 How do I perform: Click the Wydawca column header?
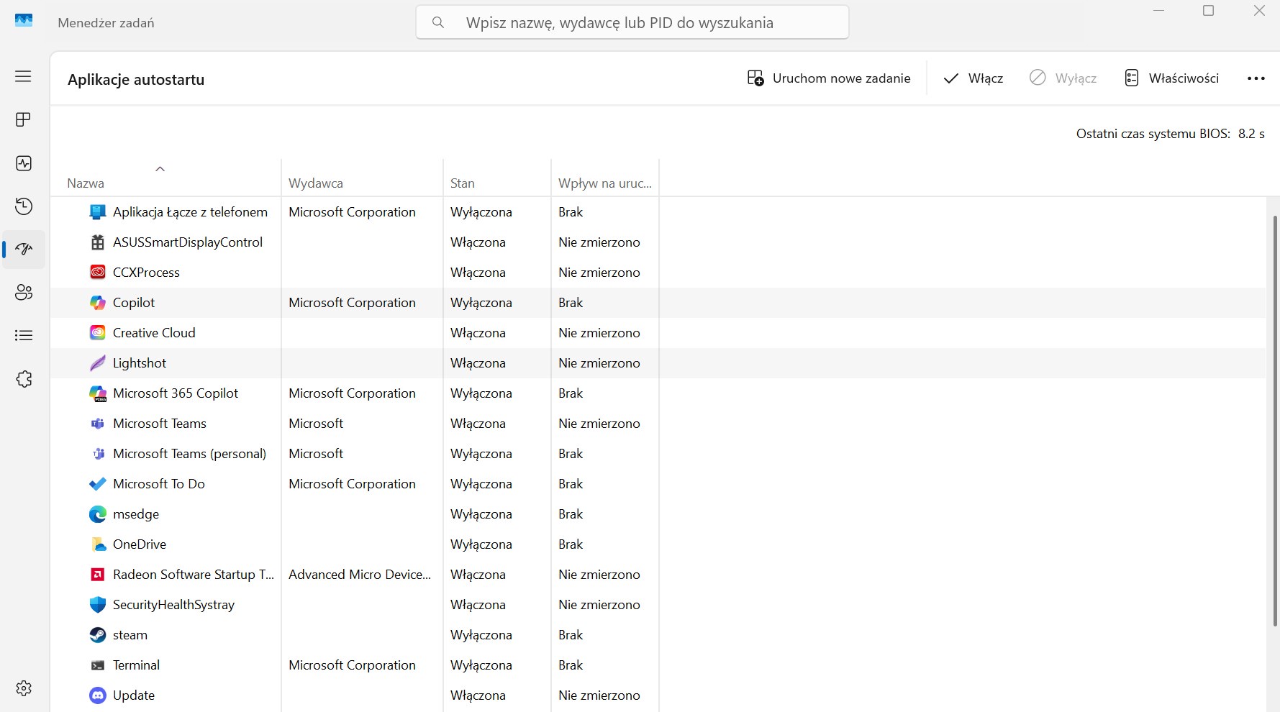point(315,183)
